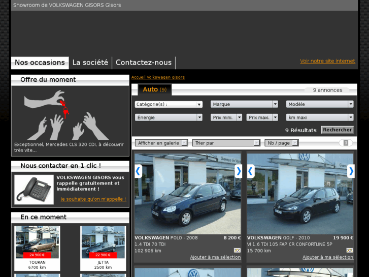The width and height of the screenshot is (369, 277).
Task: Open the Énergie dropdown
Action: (169, 117)
